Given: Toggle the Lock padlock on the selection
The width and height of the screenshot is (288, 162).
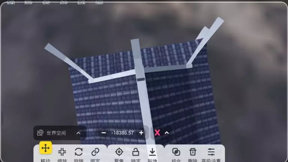Looking at the screenshot, I should pos(135,152).
